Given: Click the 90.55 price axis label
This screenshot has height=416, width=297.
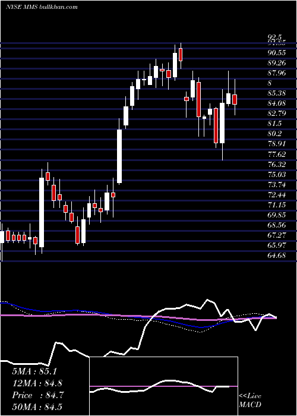Looking at the screenshot, I should tap(277, 53).
